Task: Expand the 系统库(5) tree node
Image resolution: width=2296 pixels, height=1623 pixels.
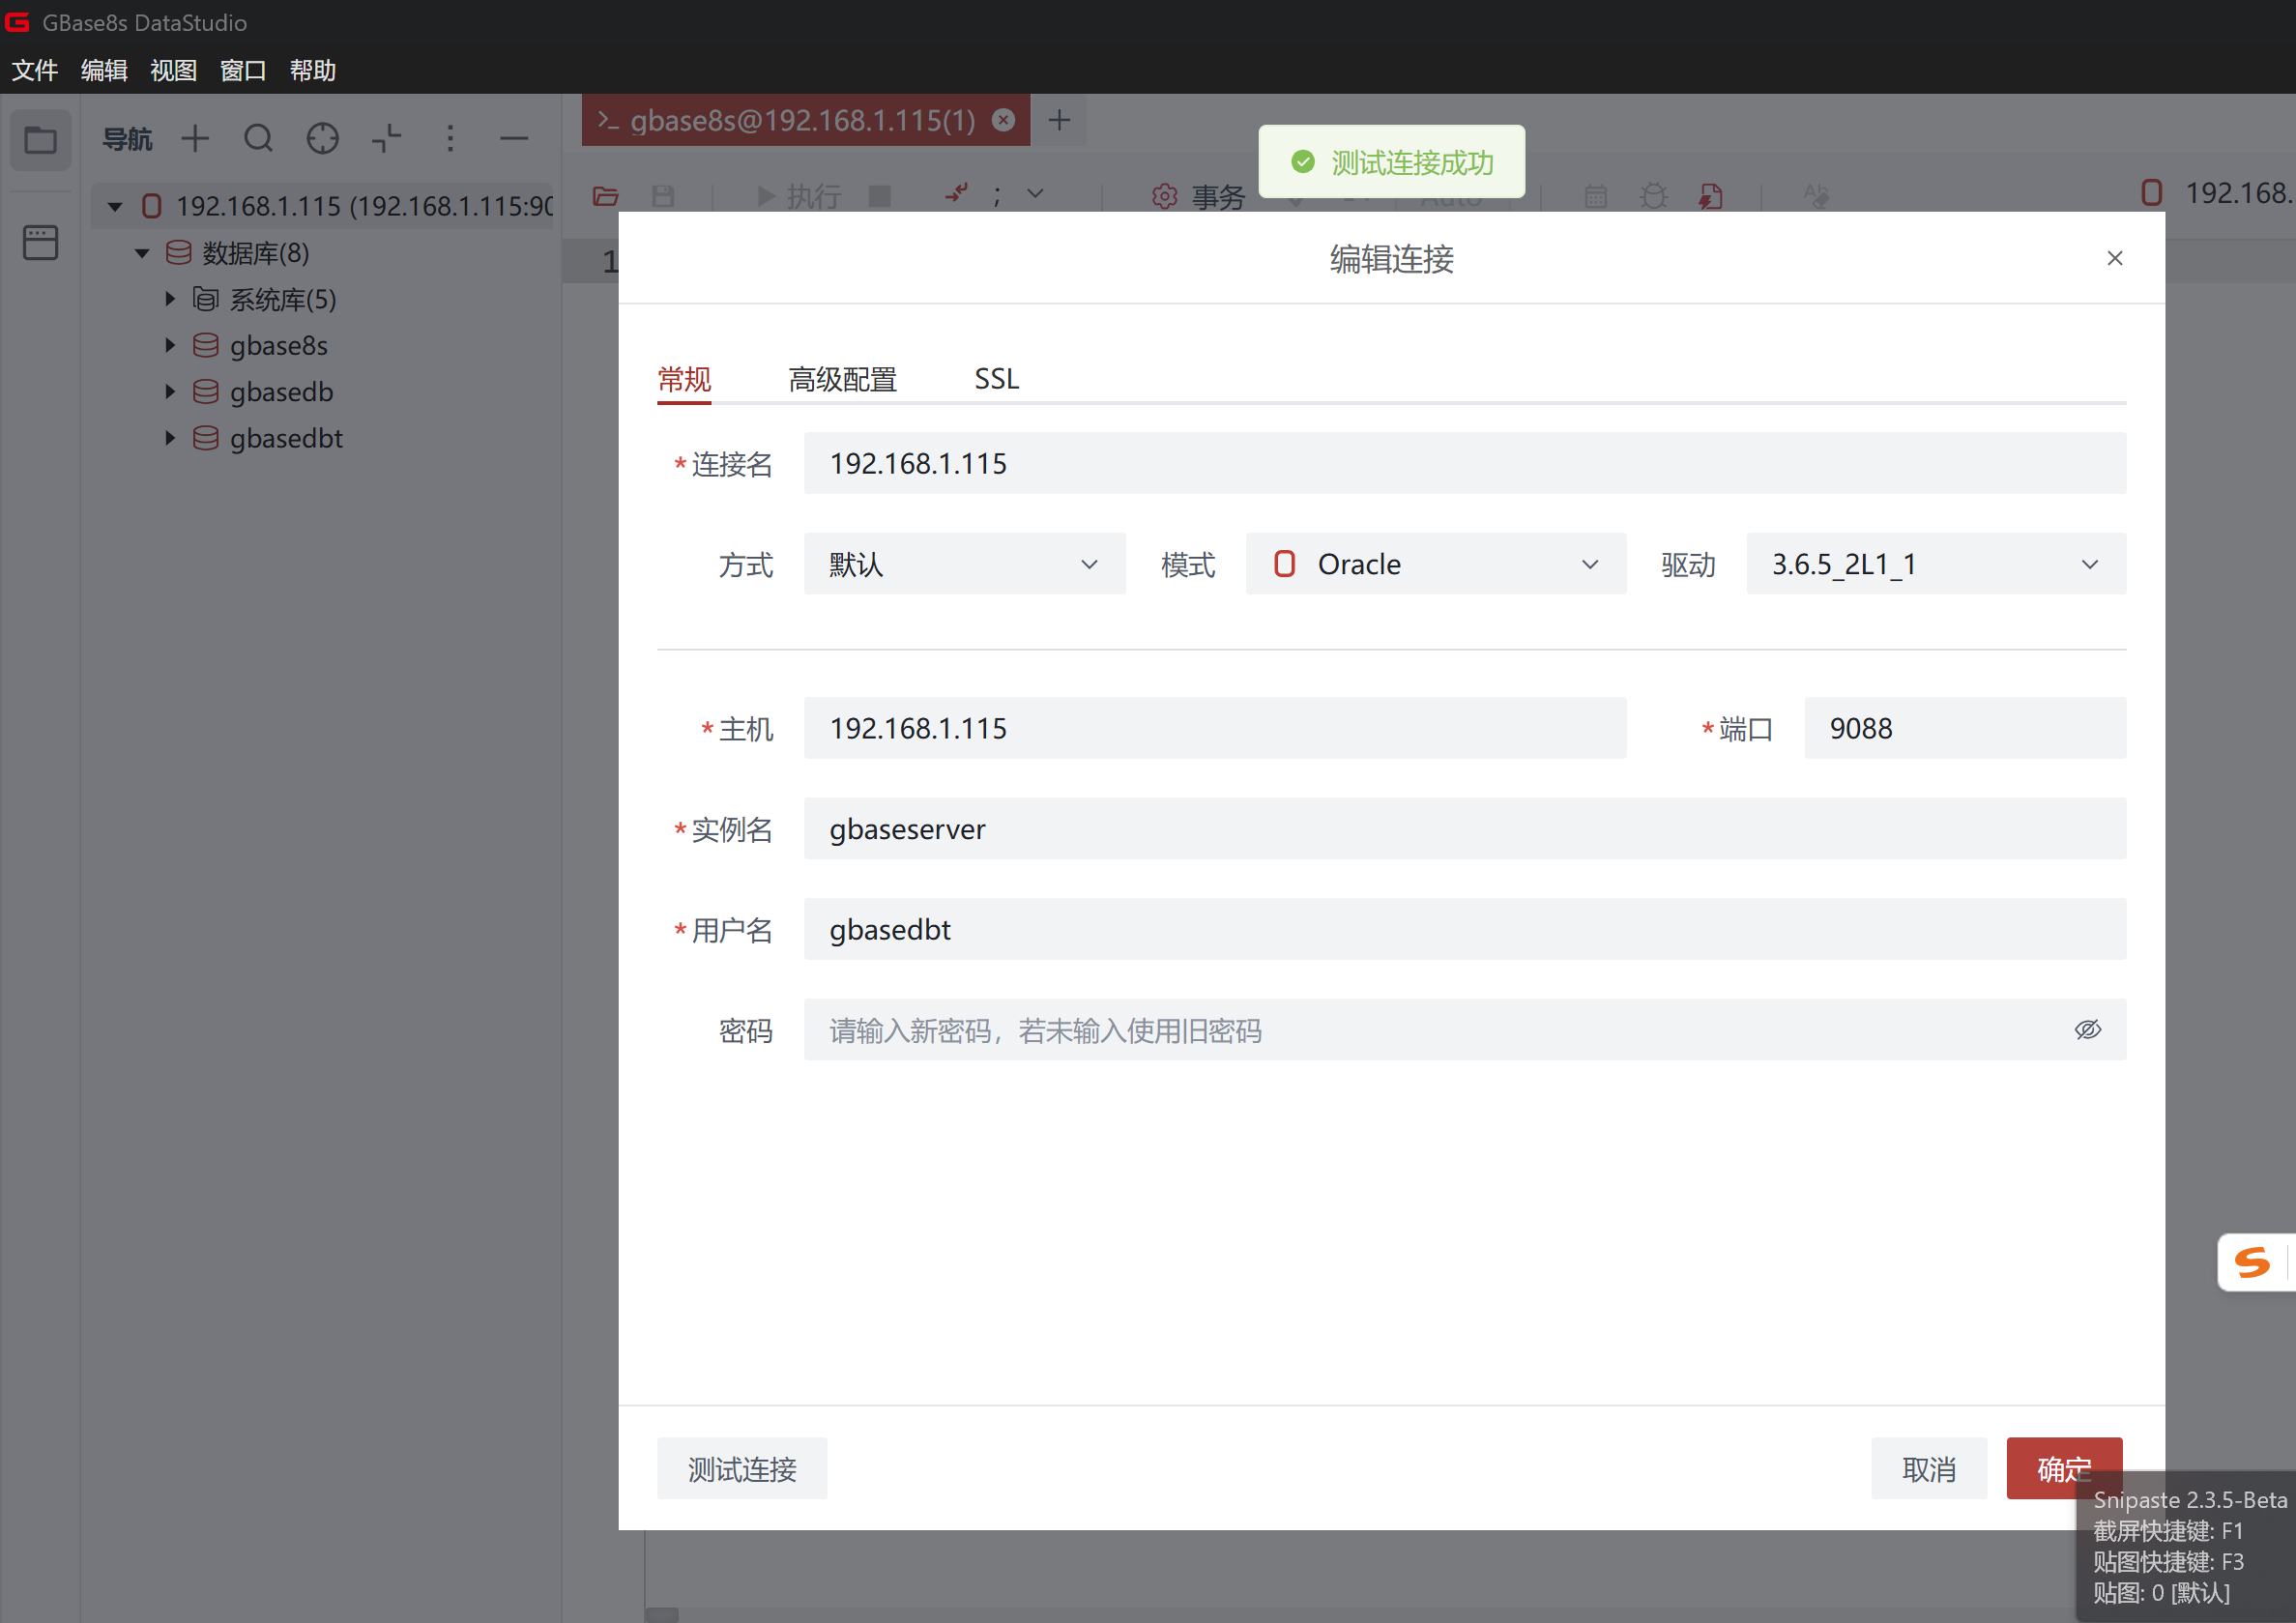Action: click(170, 298)
